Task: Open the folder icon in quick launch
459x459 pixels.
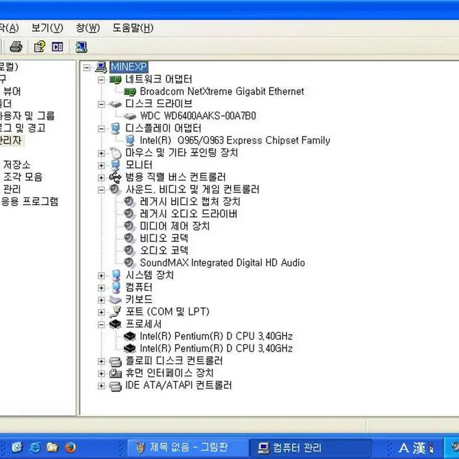Action: coord(52,447)
